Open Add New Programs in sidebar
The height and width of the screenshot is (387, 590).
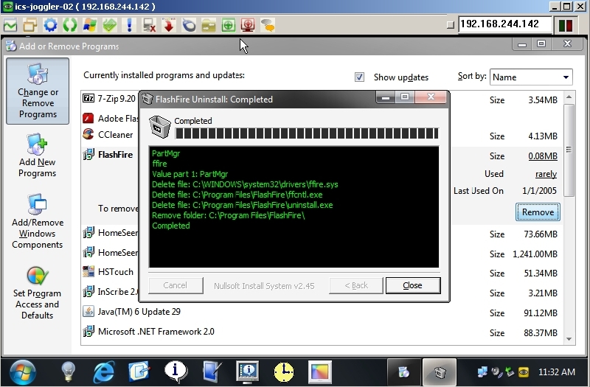(x=38, y=156)
